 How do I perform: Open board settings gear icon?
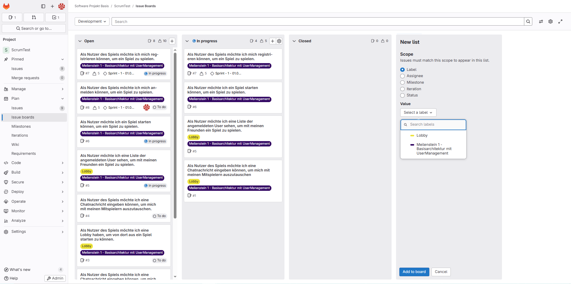[x=550, y=21]
